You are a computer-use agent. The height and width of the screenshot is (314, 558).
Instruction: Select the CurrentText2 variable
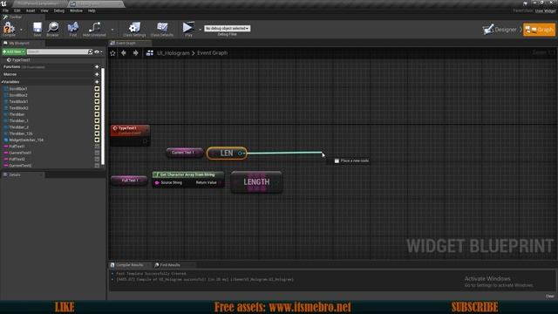click(20, 166)
